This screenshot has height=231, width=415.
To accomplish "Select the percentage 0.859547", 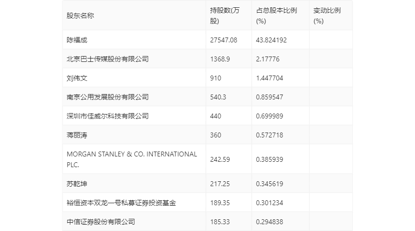I will point(270,97).
